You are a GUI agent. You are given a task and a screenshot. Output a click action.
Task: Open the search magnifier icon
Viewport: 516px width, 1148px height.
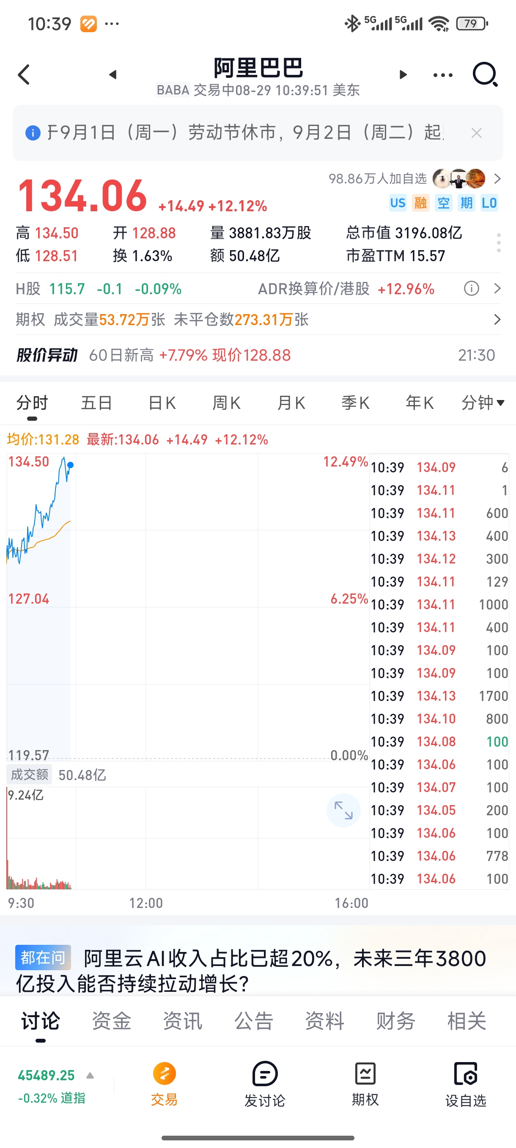pos(485,75)
